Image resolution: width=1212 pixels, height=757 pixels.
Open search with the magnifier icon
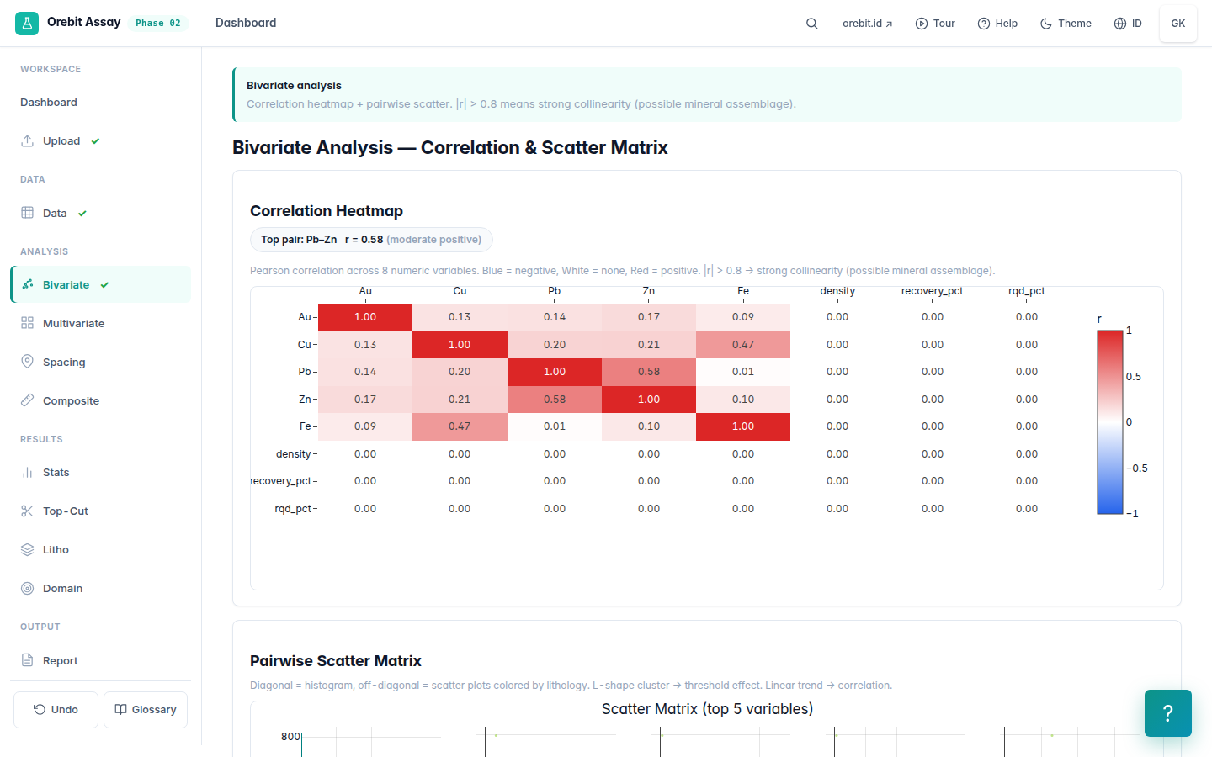click(x=812, y=24)
